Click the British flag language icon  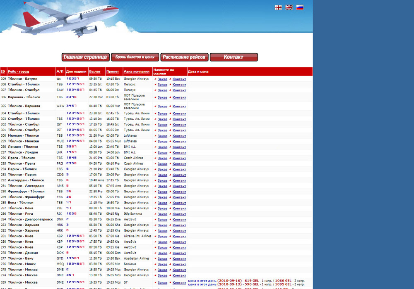[289, 7]
